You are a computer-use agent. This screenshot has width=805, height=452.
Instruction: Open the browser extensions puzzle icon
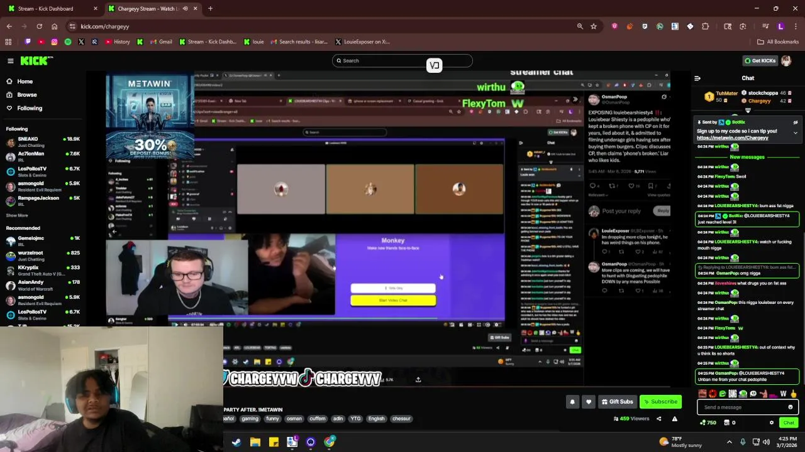coord(705,26)
